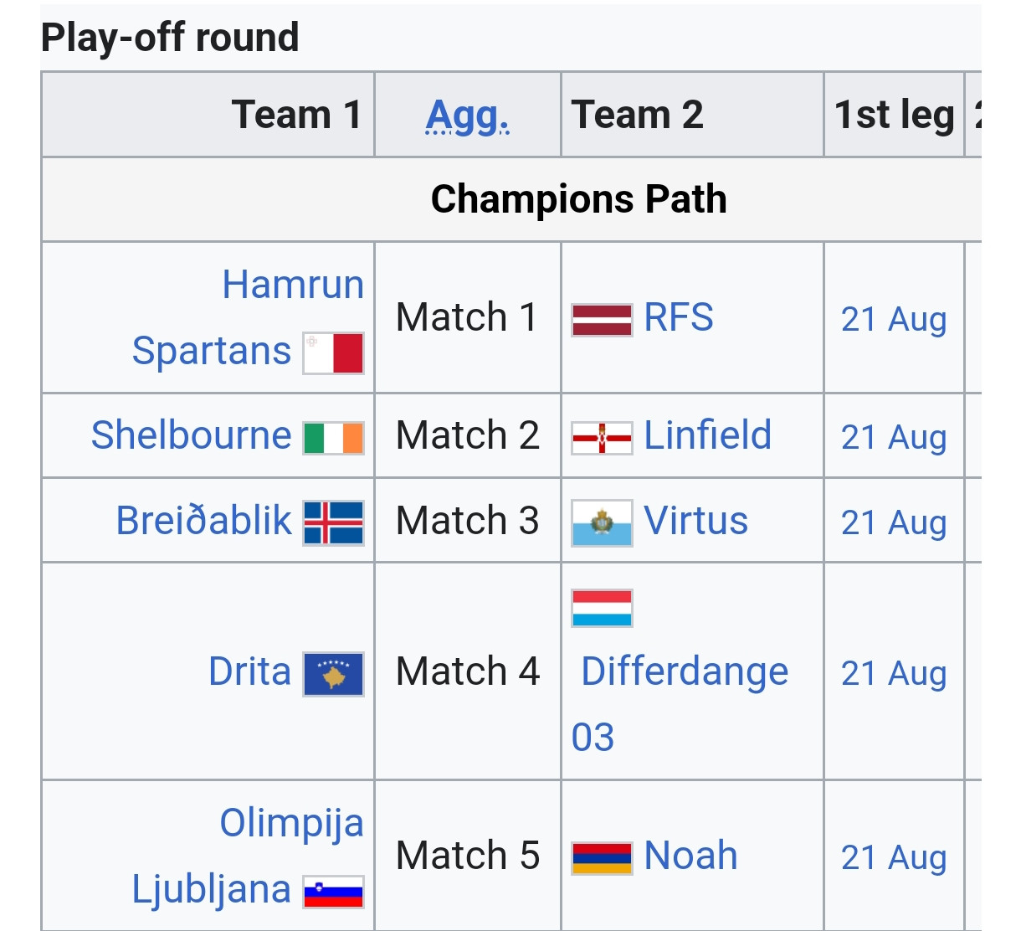Follow the Linfield team link
The width and height of the screenshot is (1021, 931).
point(707,435)
